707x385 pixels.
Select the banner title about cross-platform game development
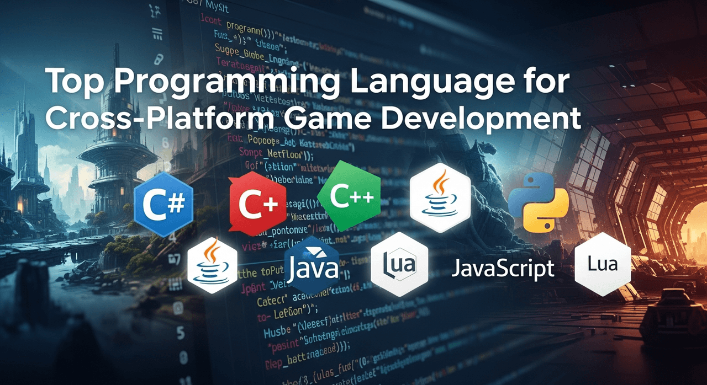[x=309, y=99]
